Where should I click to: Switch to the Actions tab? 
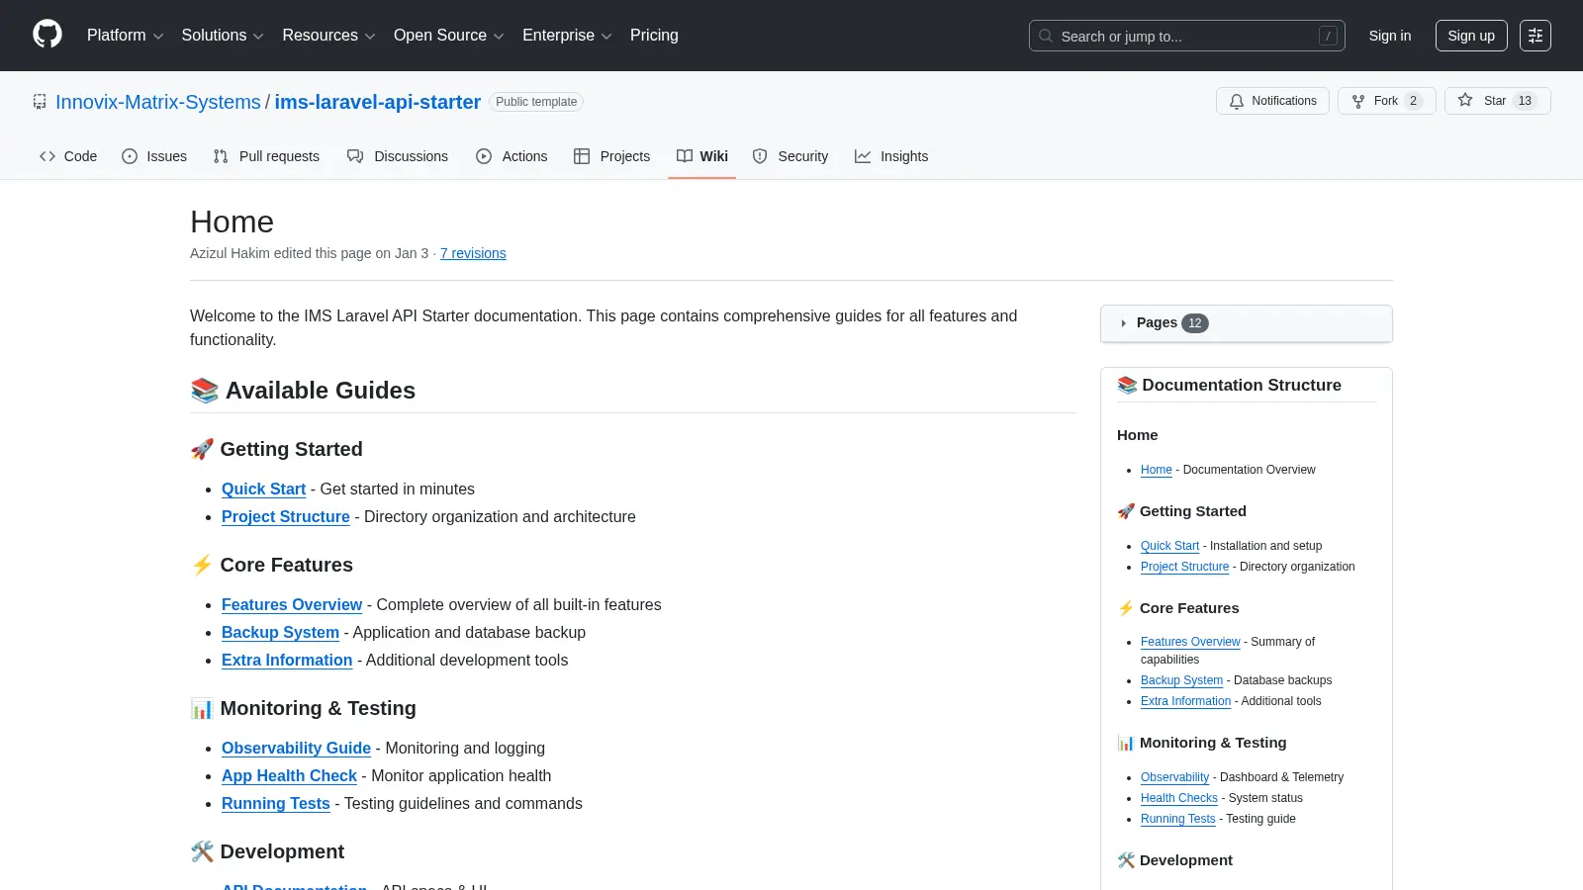[x=512, y=156]
